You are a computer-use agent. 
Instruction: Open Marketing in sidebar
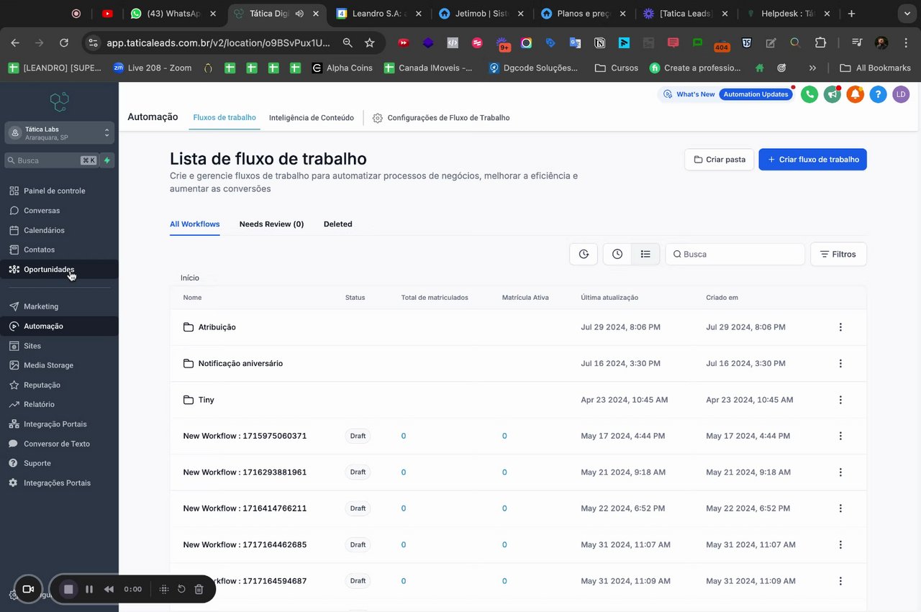(x=59, y=306)
